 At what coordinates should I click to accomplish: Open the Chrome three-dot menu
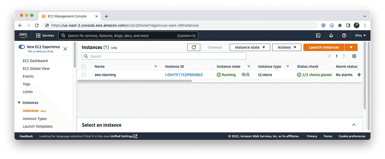[365, 25]
